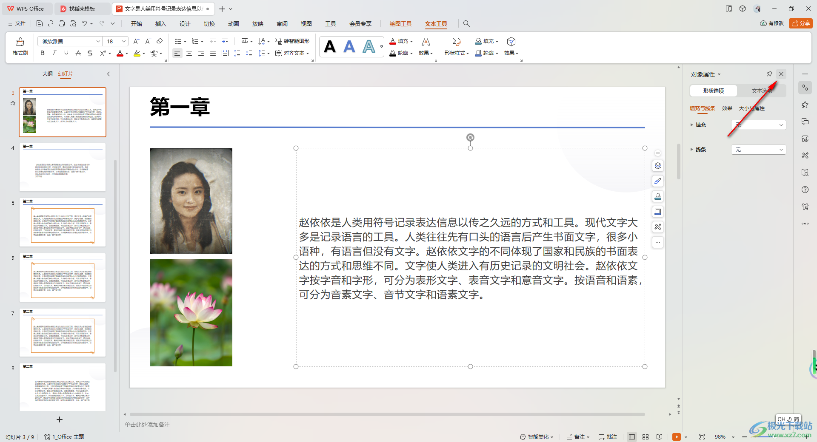Toggle text shadow formatting
Screen dimensions: 817x442
90,53
